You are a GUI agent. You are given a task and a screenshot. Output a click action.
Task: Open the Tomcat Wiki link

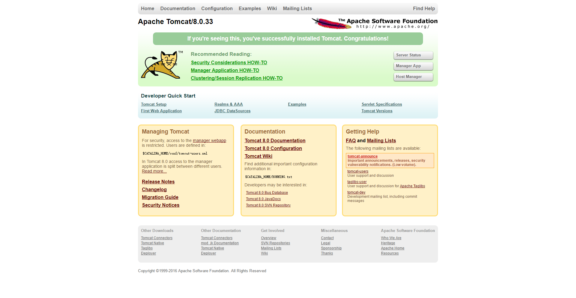[x=259, y=156]
